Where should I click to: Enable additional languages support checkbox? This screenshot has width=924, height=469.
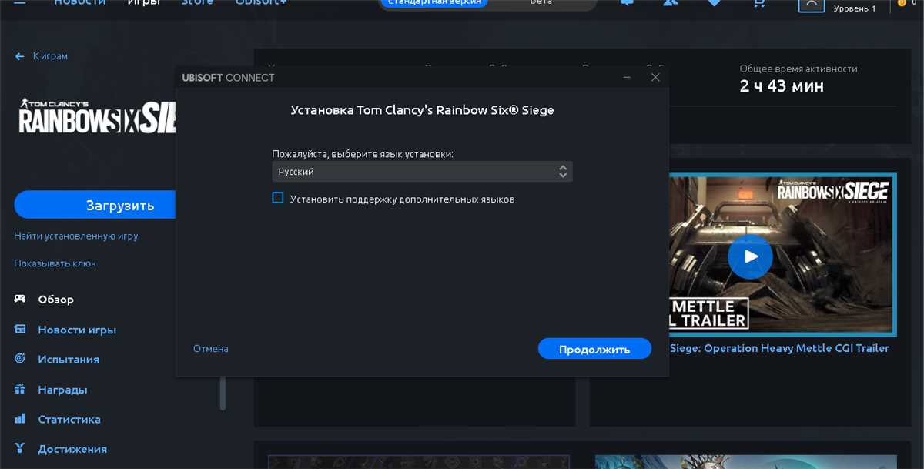[277, 198]
